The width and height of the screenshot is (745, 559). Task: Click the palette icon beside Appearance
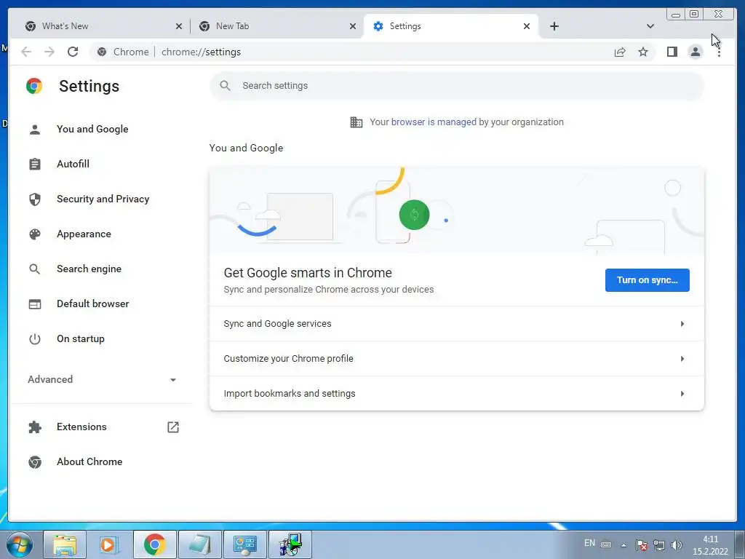(x=35, y=234)
